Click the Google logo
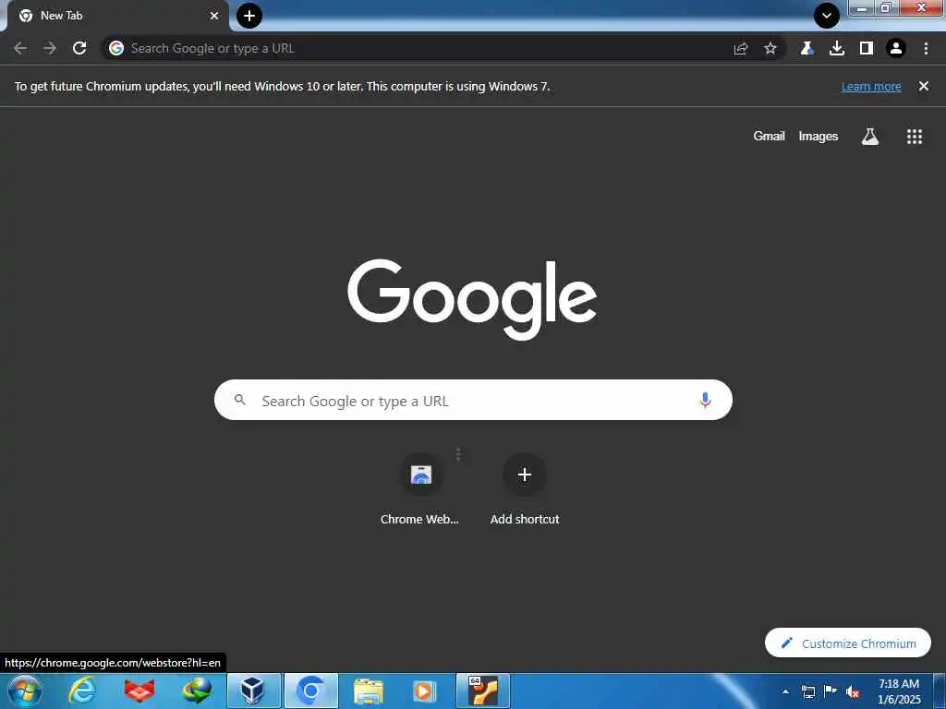Screen dimensions: 946x709 pyautogui.click(x=472, y=299)
